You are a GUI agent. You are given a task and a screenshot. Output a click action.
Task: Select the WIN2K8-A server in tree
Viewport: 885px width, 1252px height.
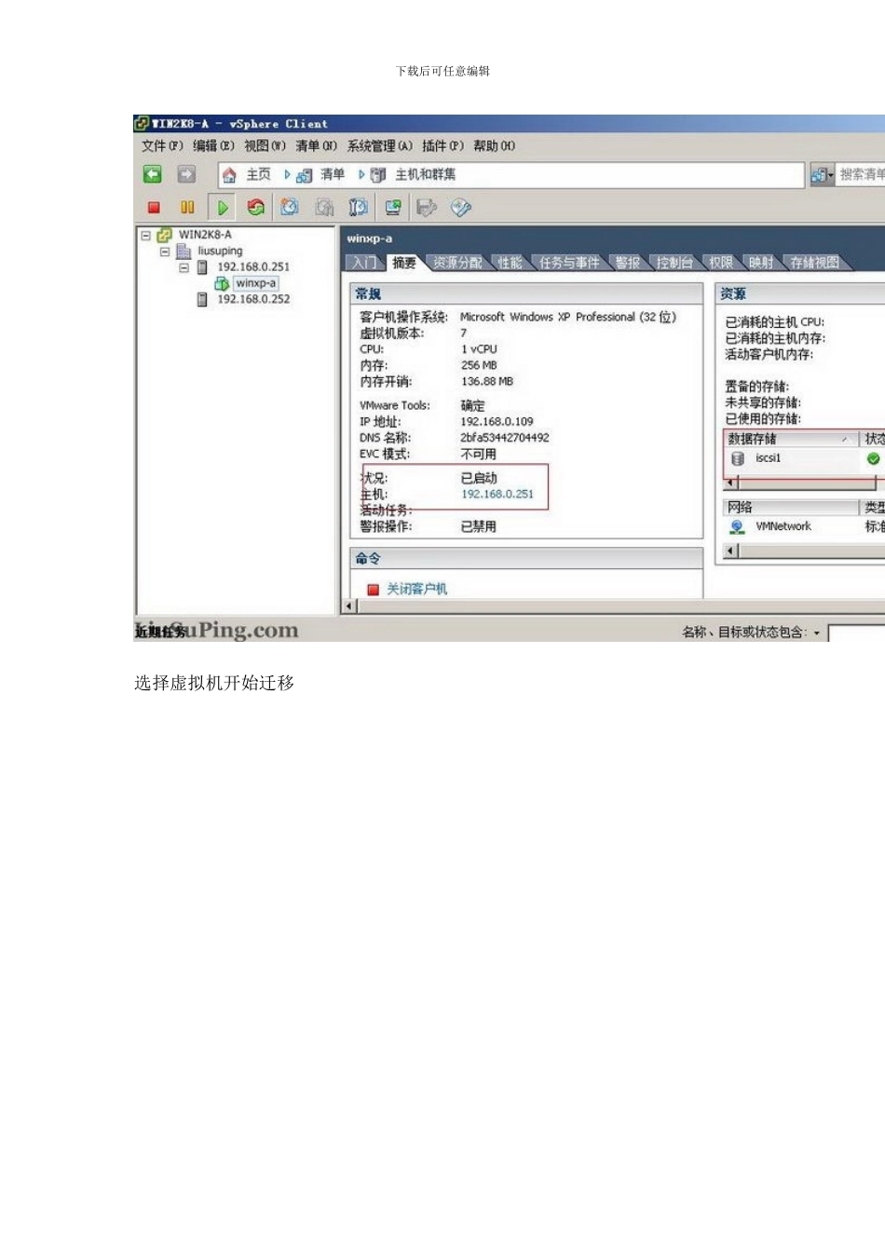[205, 235]
